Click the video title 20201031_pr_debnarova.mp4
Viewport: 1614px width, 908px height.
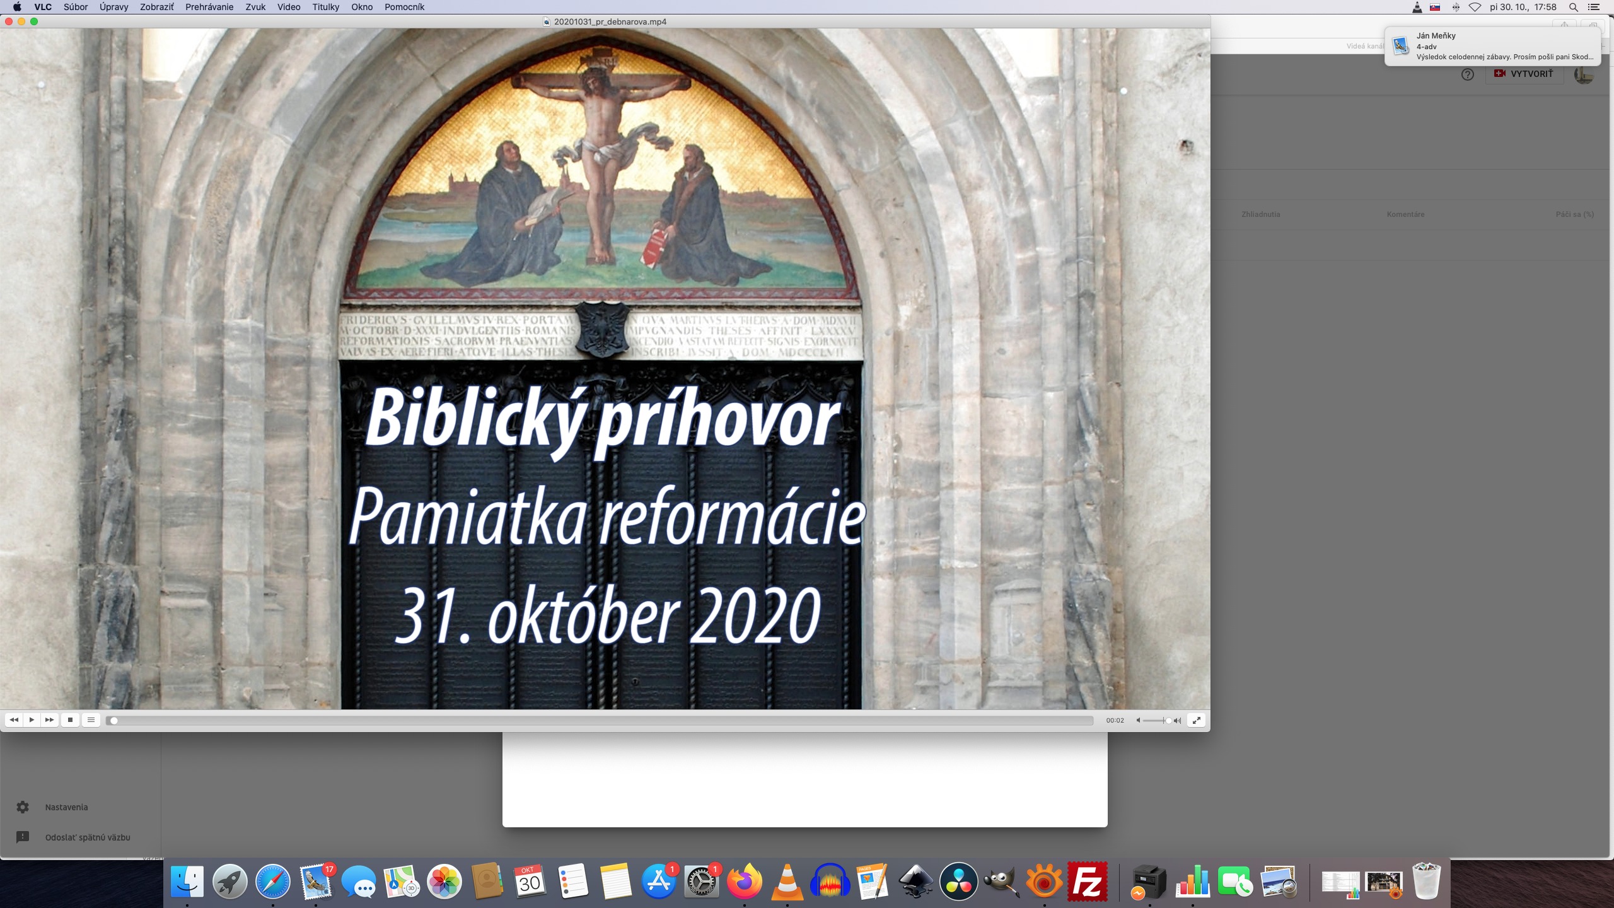coord(610,21)
